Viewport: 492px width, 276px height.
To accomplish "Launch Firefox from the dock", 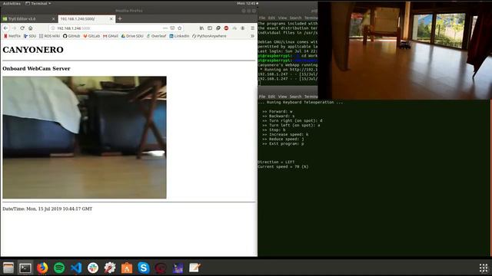I will [42, 268].
